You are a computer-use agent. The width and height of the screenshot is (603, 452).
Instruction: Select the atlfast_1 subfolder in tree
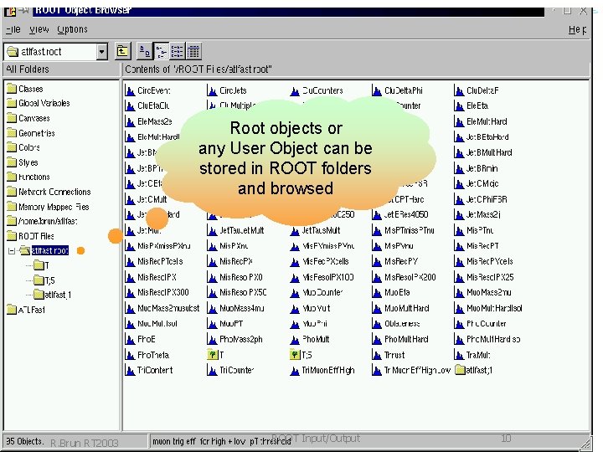click(x=52, y=295)
